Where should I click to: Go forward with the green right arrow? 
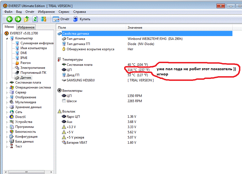coord(18,19)
